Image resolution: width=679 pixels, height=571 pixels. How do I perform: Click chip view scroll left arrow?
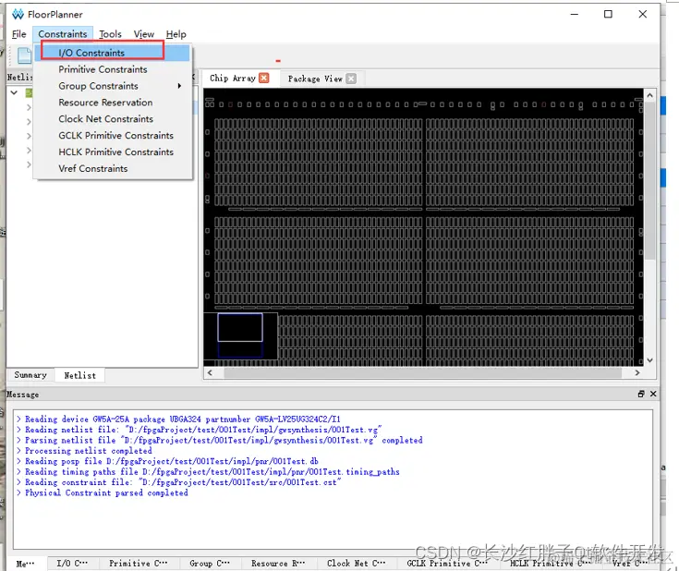tap(210, 372)
